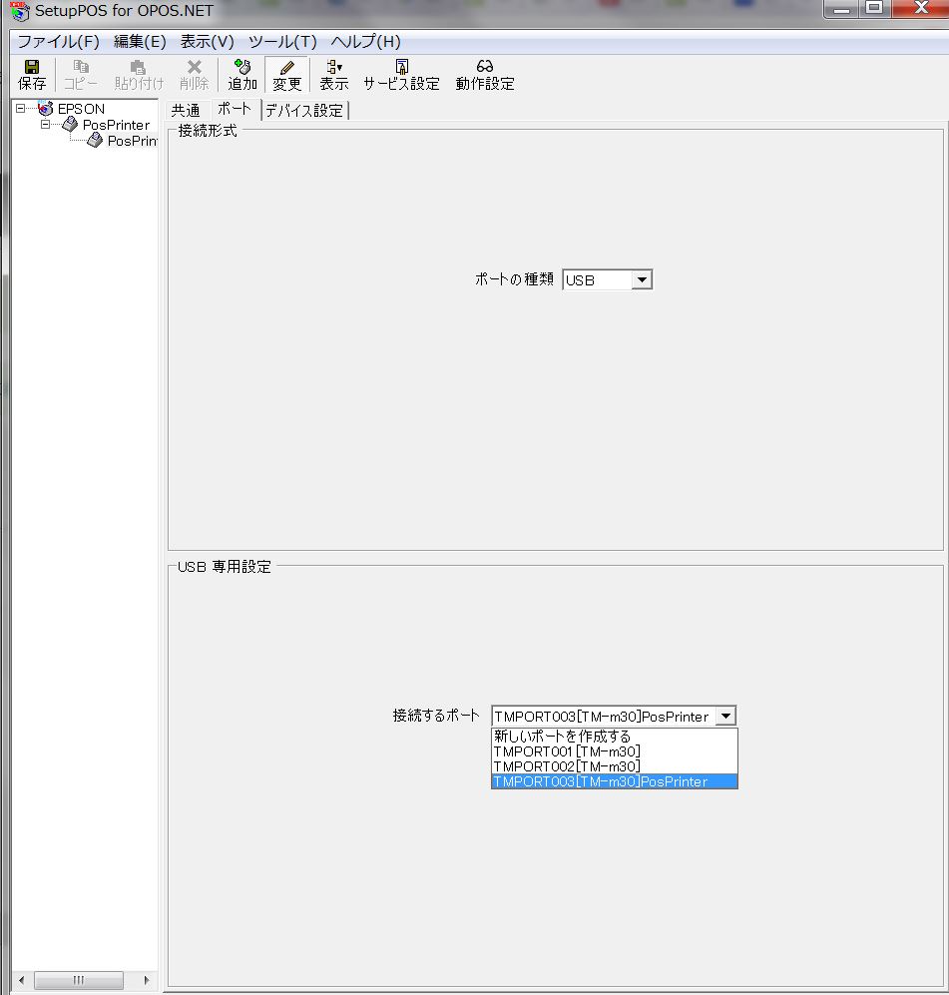Click the SetupPOS title bar app icon

pos(20,11)
